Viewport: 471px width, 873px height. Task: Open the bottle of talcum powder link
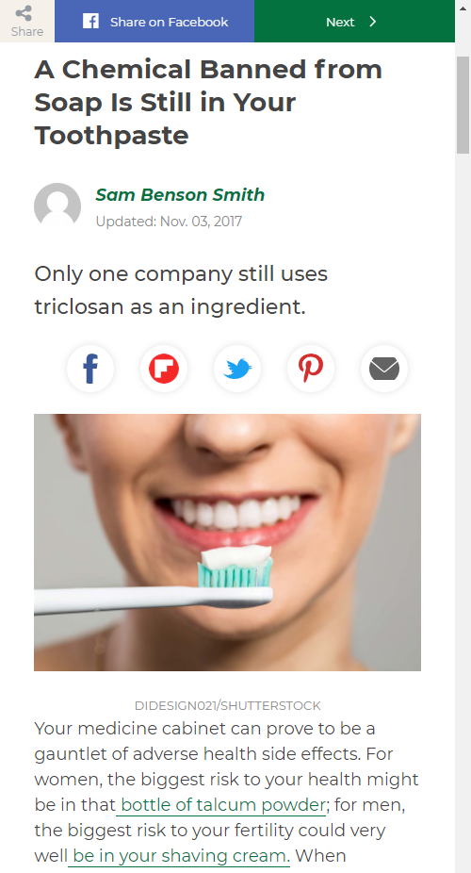click(223, 804)
